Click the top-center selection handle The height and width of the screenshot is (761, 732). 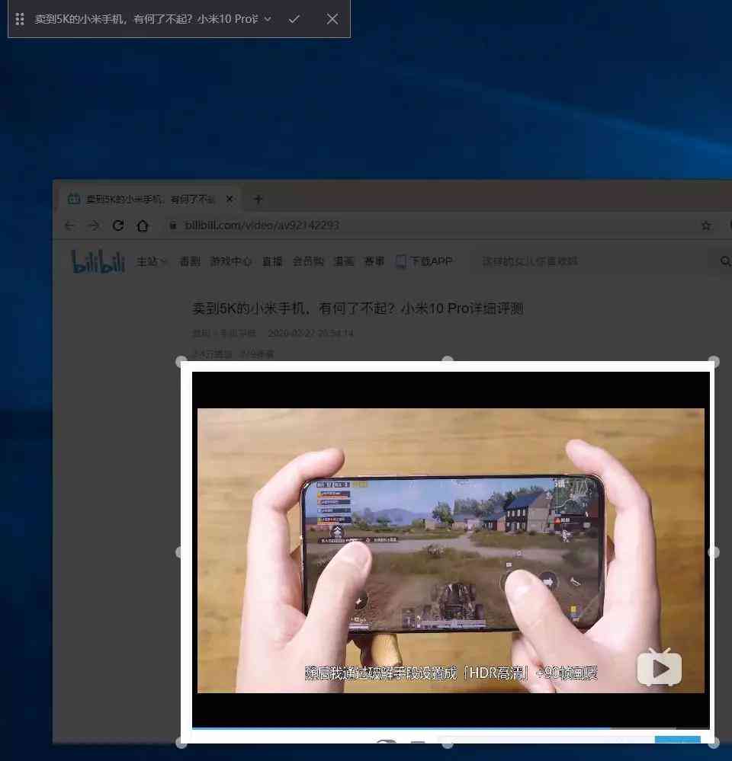(x=448, y=360)
